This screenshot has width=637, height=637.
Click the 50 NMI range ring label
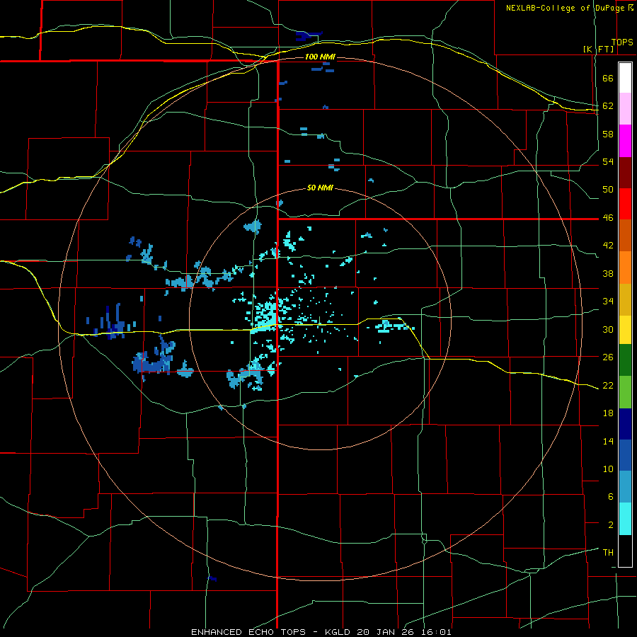(x=320, y=188)
